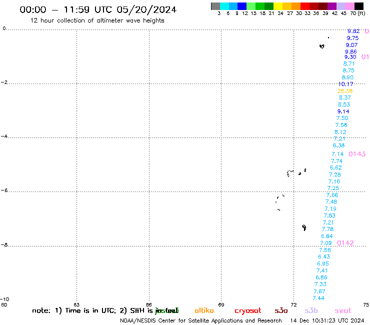Click wave height value 9.30

pos(350,57)
